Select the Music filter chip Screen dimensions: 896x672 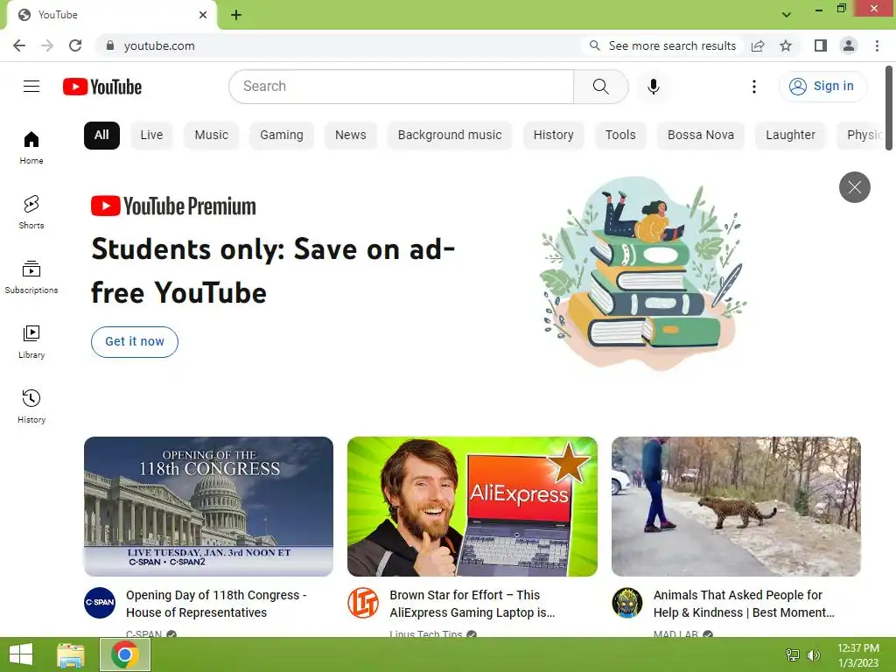(212, 136)
